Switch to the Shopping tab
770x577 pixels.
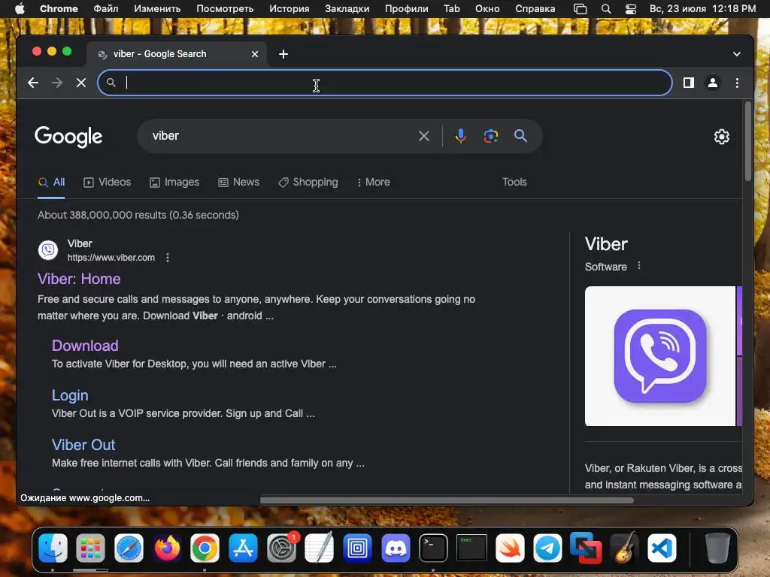tap(308, 182)
